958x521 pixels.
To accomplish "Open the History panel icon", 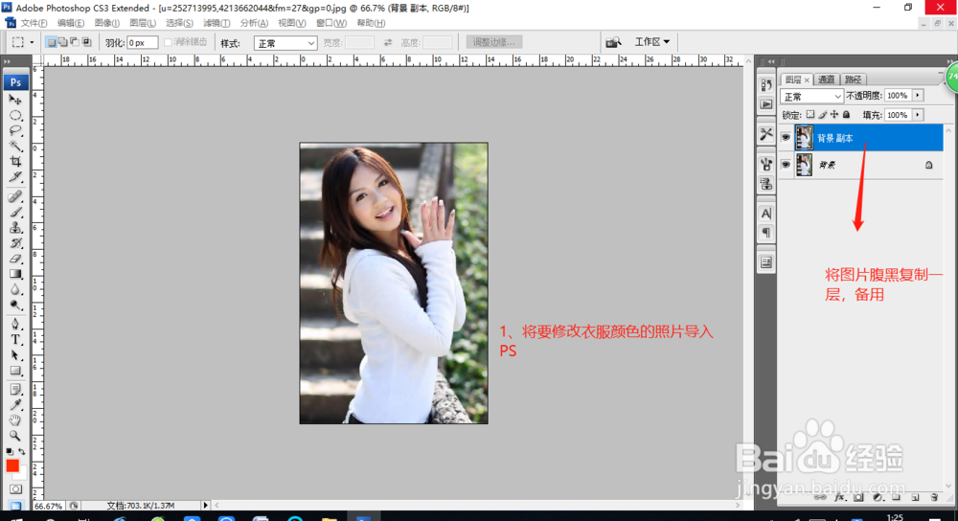I will [766, 85].
